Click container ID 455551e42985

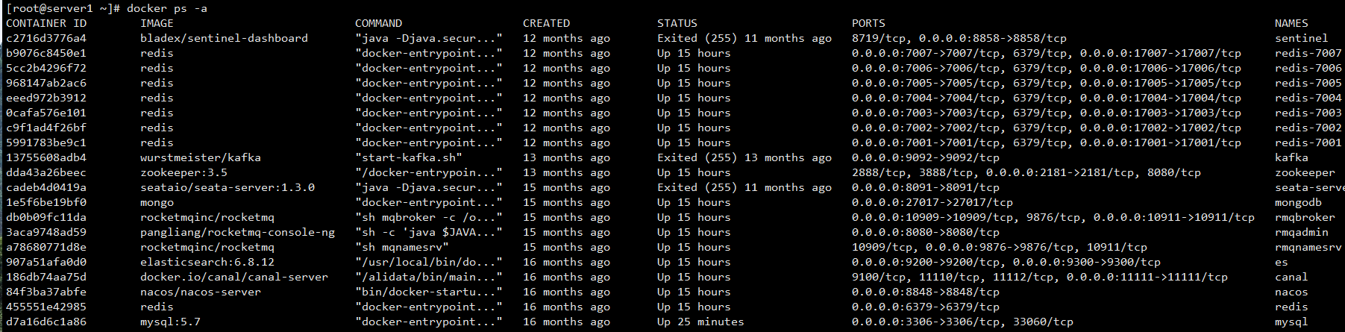pos(46,307)
